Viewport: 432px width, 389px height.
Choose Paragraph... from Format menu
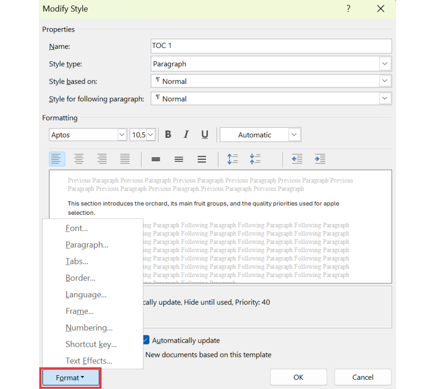click(87, 245)
